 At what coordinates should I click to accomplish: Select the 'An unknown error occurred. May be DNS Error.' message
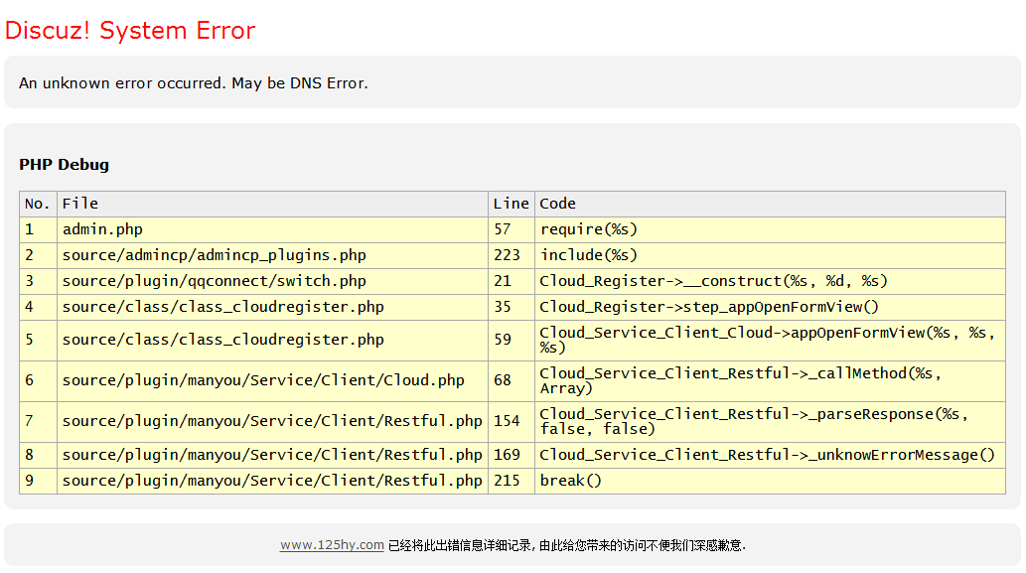[194, 83]
